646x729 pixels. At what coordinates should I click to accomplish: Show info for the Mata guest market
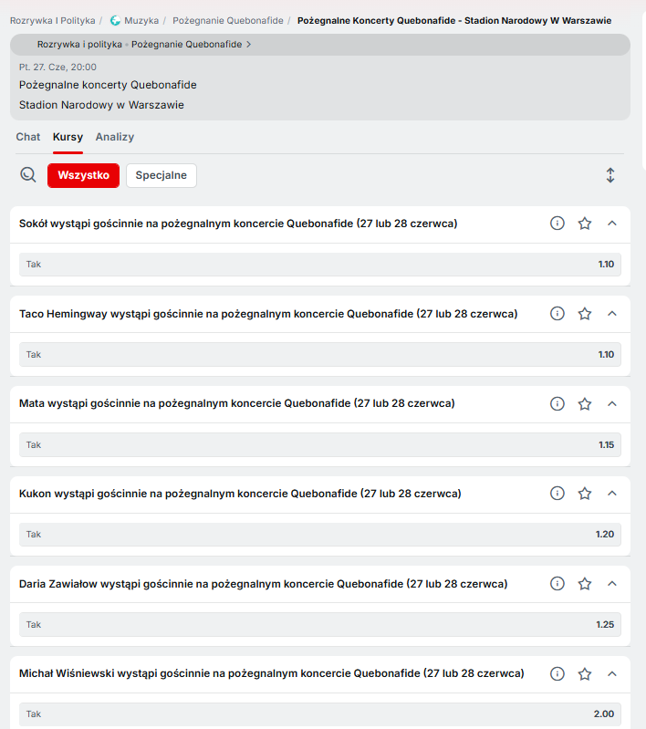click(557, 403)
